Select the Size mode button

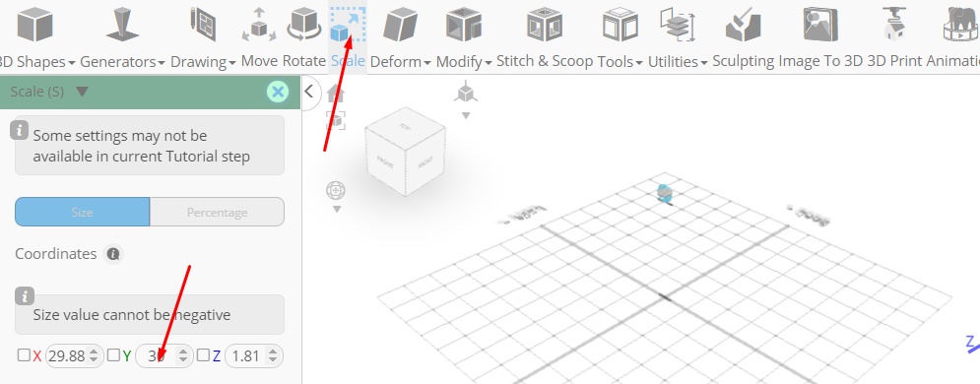point(83,212)
